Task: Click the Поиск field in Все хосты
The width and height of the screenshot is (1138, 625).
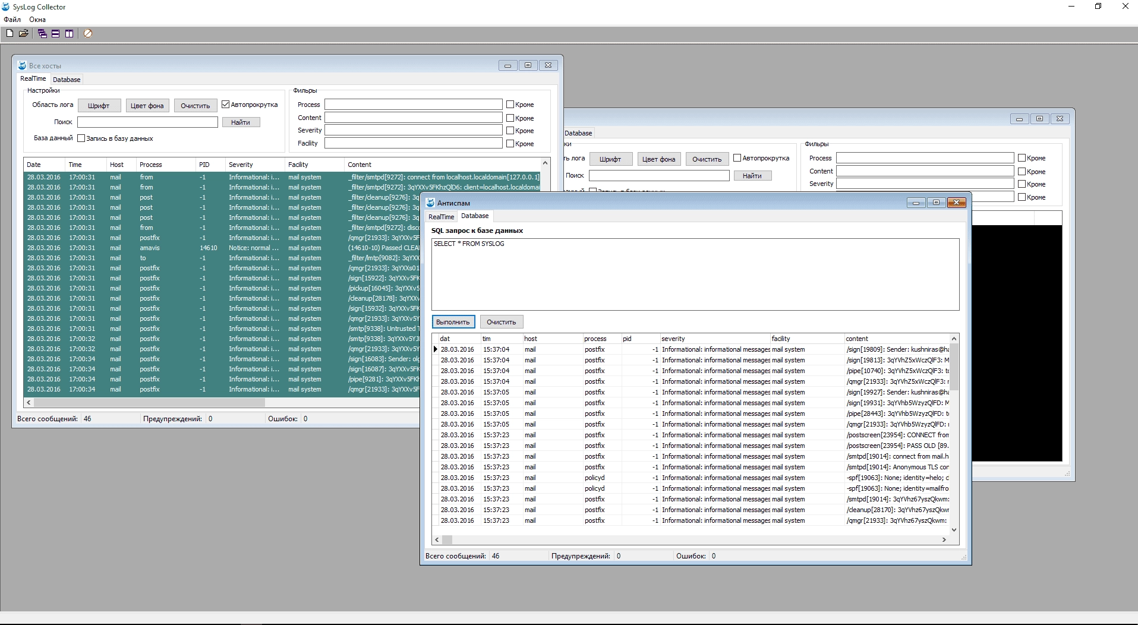Action: (147, 122)
